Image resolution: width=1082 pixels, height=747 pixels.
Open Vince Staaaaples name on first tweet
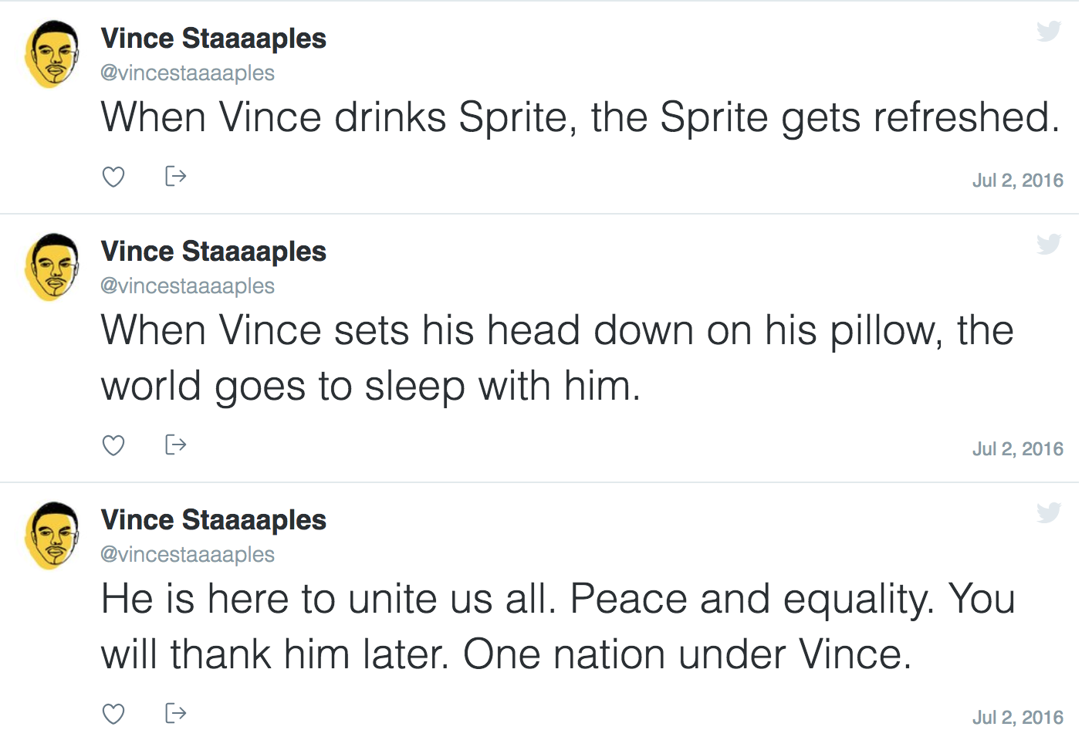coord(214,39)
